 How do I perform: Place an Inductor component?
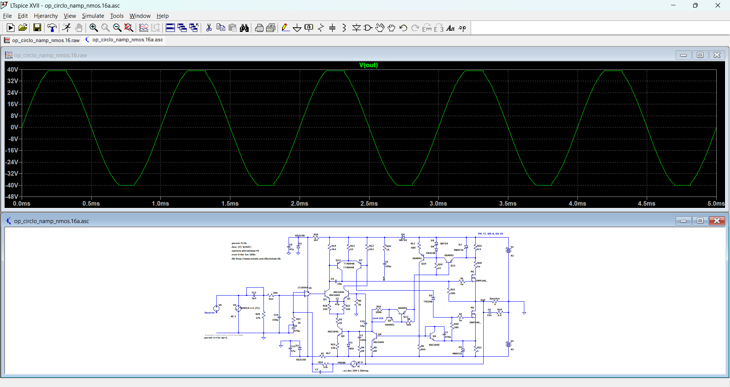click(x=344, y=28)
